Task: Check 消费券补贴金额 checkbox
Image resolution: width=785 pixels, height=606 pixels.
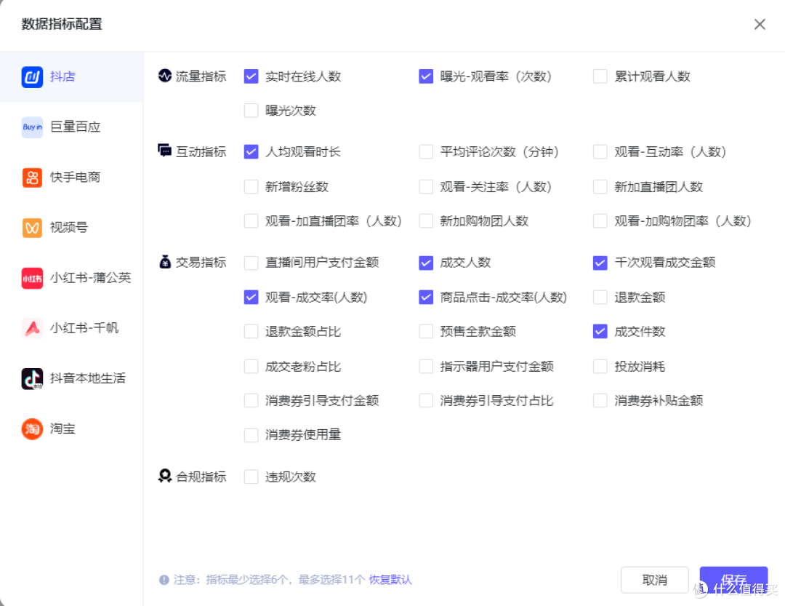Action: coord(600,400)
